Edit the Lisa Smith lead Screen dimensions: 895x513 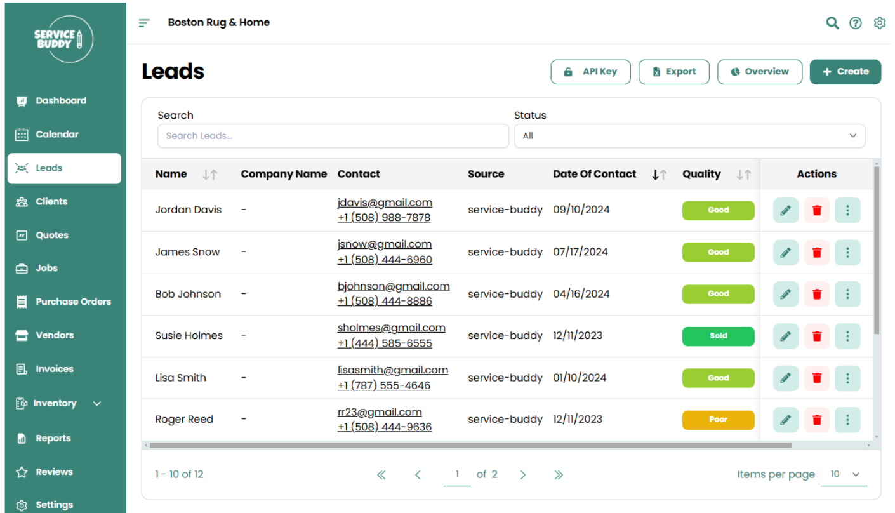(x=786, y=378)
